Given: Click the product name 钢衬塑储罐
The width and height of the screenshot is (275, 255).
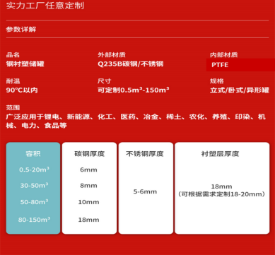Looking at the screenshot, I should click(x=25, y=64).
